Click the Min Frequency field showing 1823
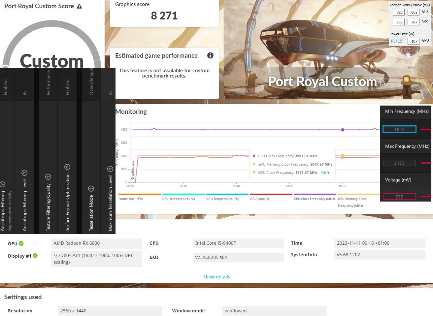The width and height of the screenshot is (433, 316). 399,129
